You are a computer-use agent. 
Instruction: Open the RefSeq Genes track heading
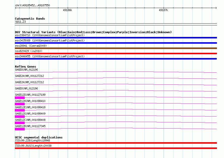click(x=25, y=67)
